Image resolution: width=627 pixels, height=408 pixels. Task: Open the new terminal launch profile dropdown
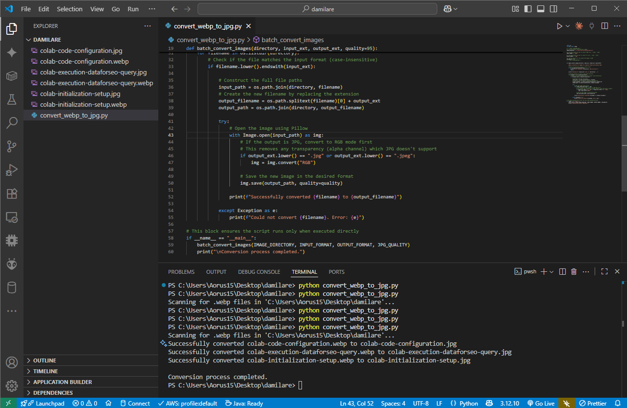552,272
